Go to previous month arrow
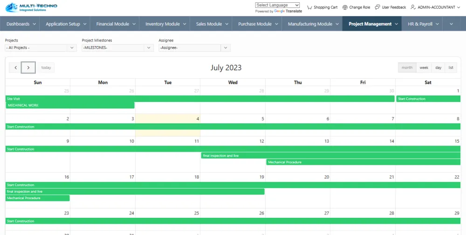The image size is (466, 235). coord(15,67)
